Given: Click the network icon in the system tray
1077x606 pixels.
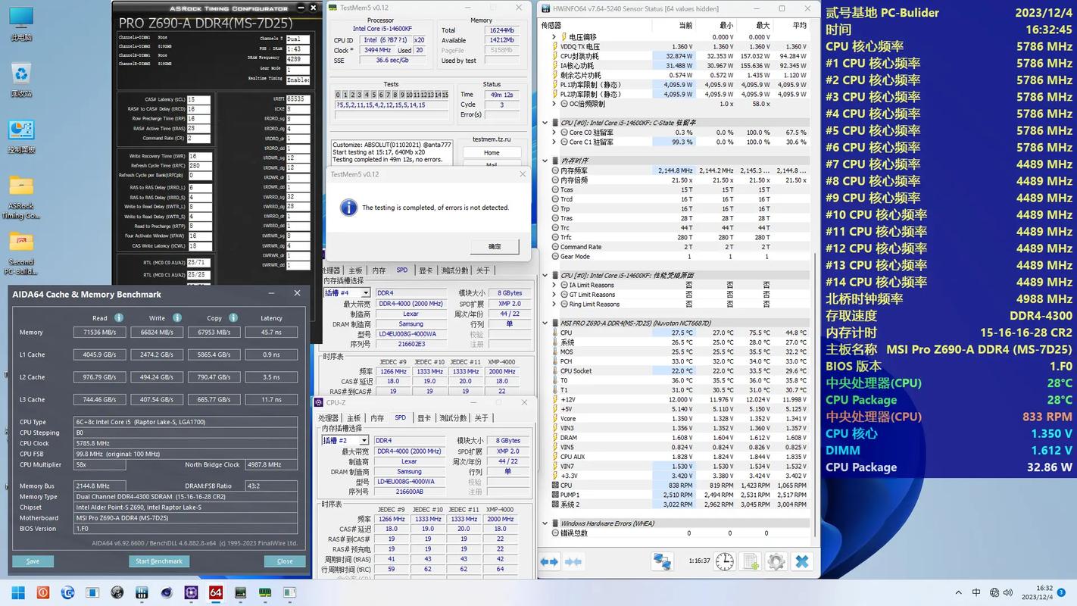Looking at the screenshot, I should [994, 592].
